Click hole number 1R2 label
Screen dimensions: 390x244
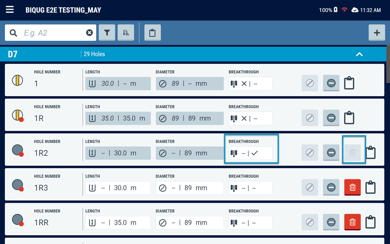coord(41,153)
